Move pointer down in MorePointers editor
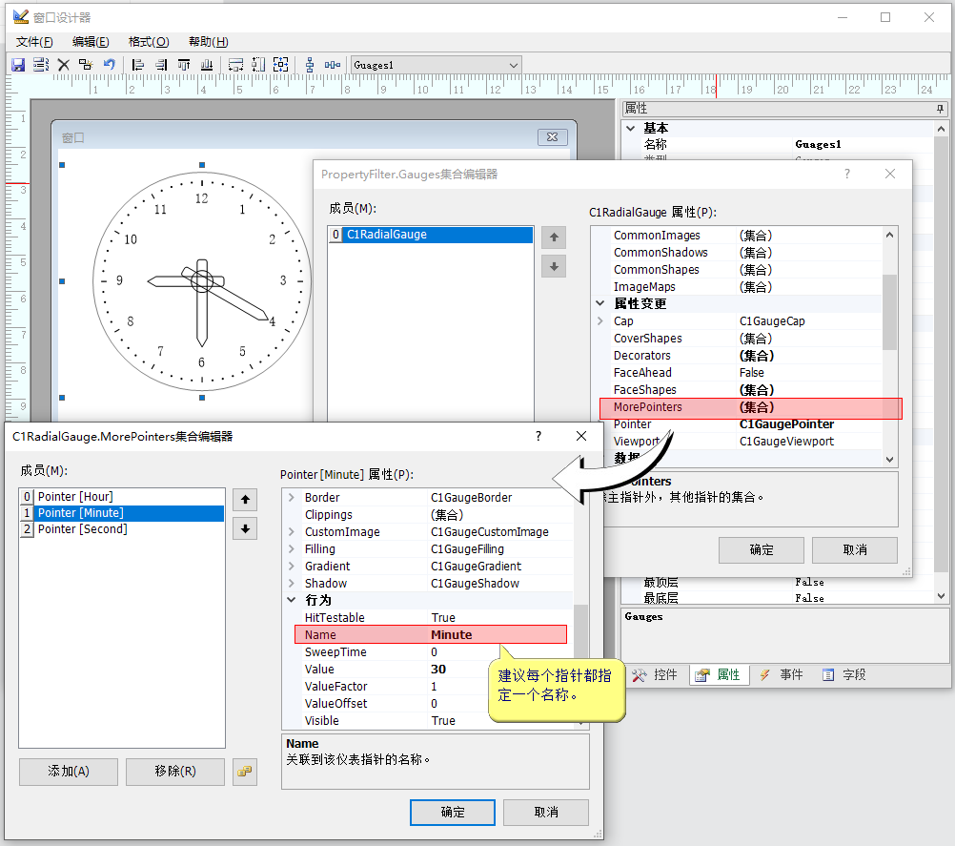This screenshot has height=846, width=955. (x=245, y=528)
